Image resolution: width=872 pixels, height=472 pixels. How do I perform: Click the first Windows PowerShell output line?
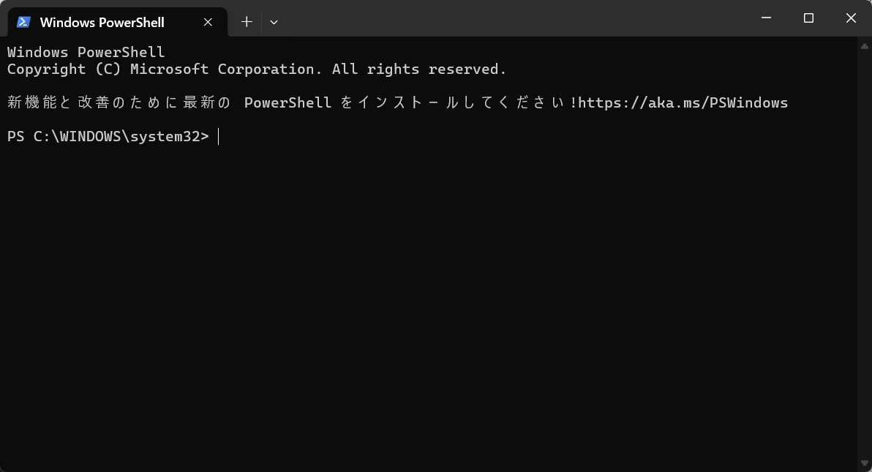click(x=86, y=53)
